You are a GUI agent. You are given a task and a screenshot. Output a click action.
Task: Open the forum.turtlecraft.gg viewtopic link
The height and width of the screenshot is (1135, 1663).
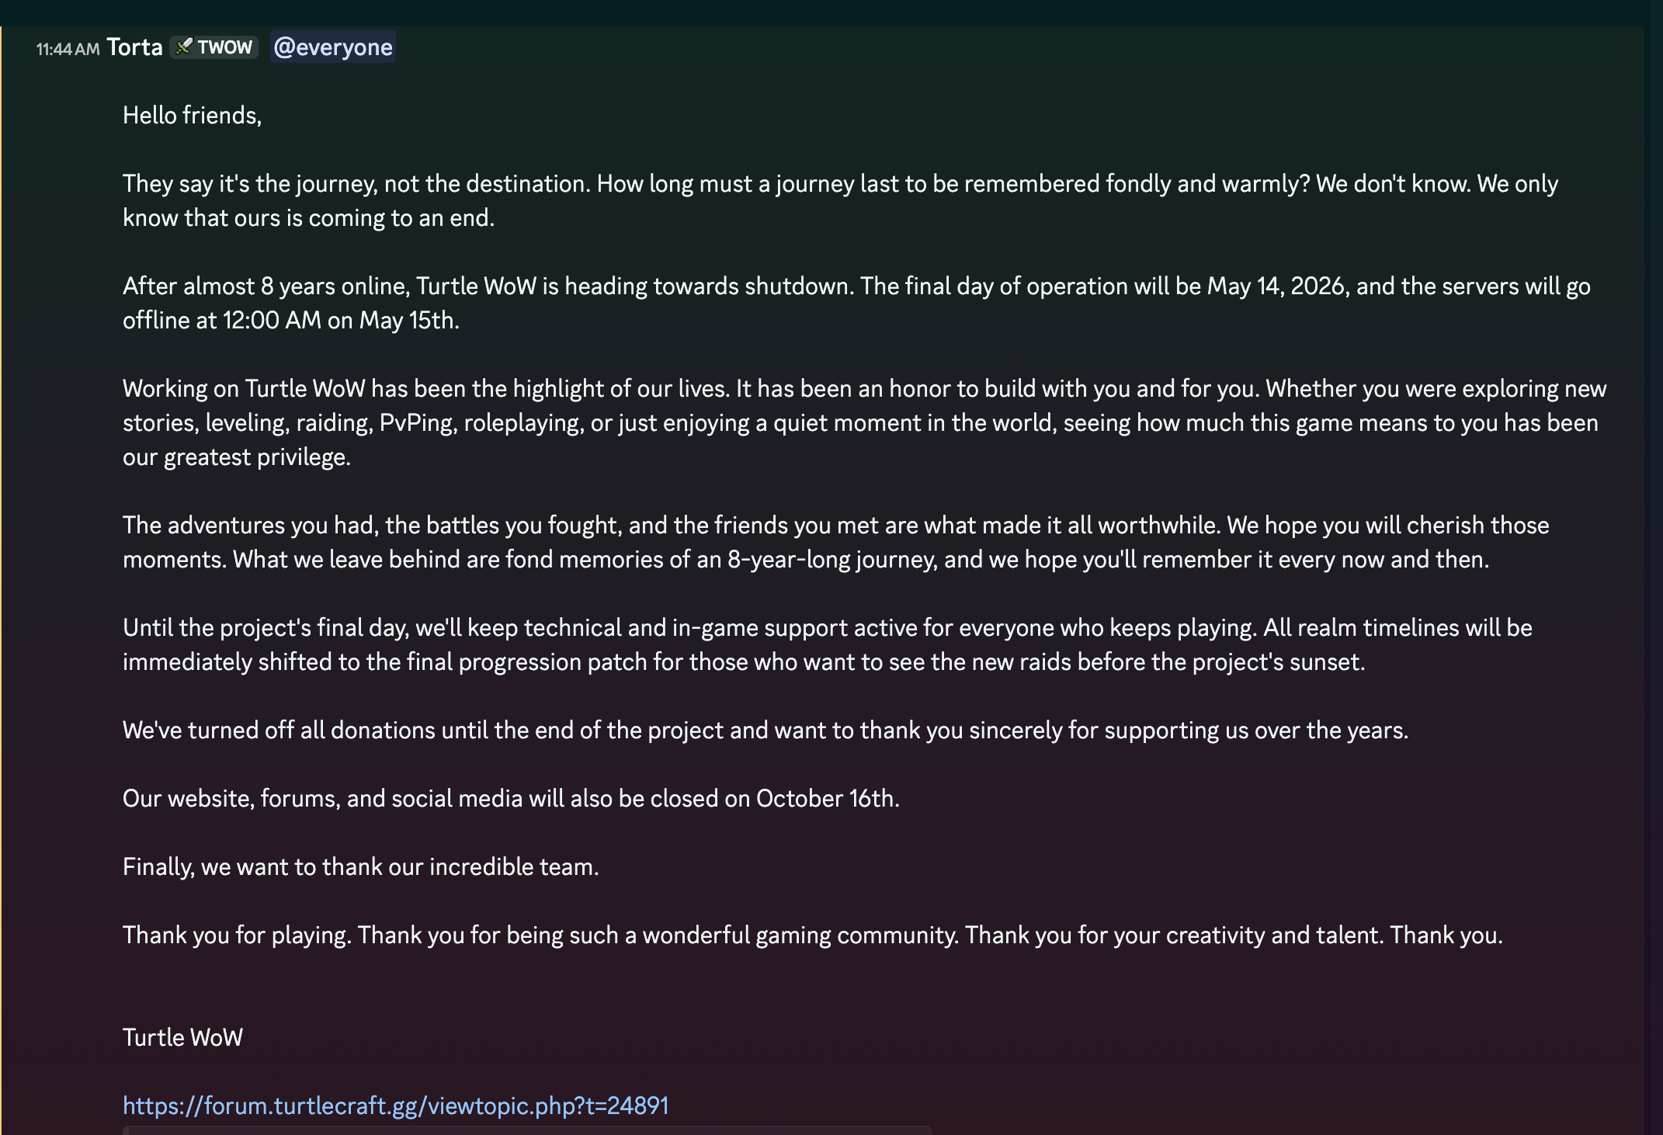(x=396, y=1105)
